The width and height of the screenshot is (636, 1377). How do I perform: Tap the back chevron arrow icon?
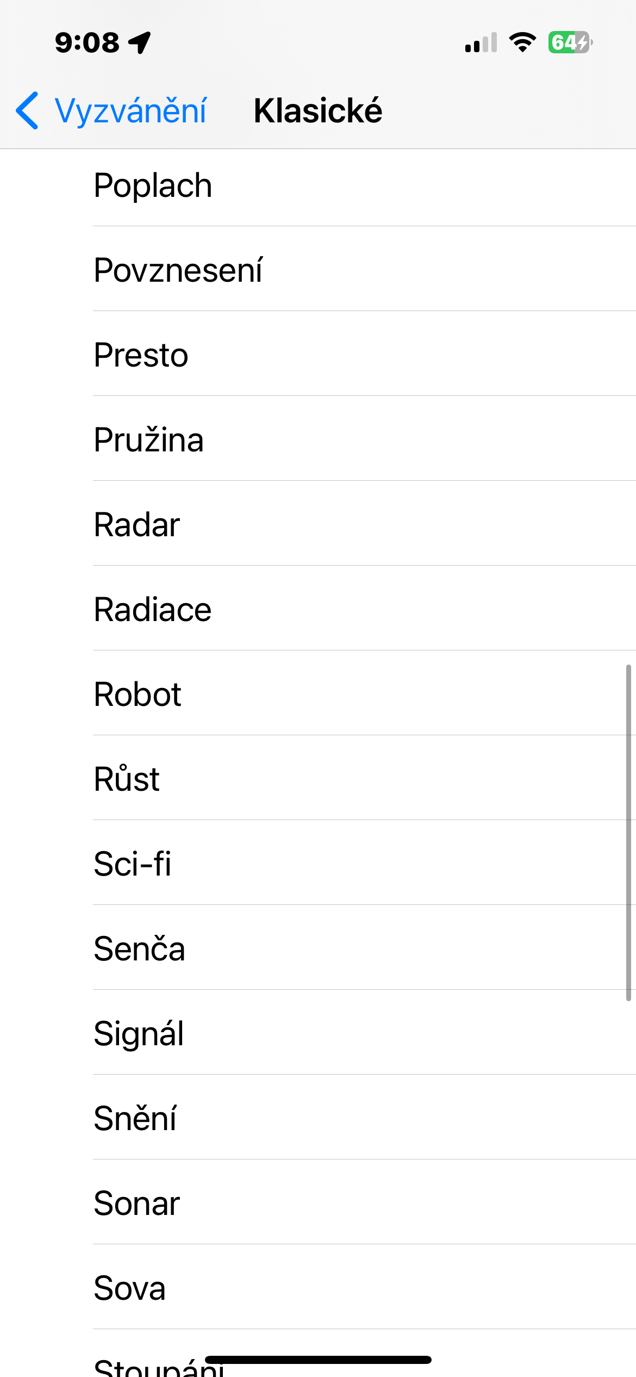click(27, 110)
